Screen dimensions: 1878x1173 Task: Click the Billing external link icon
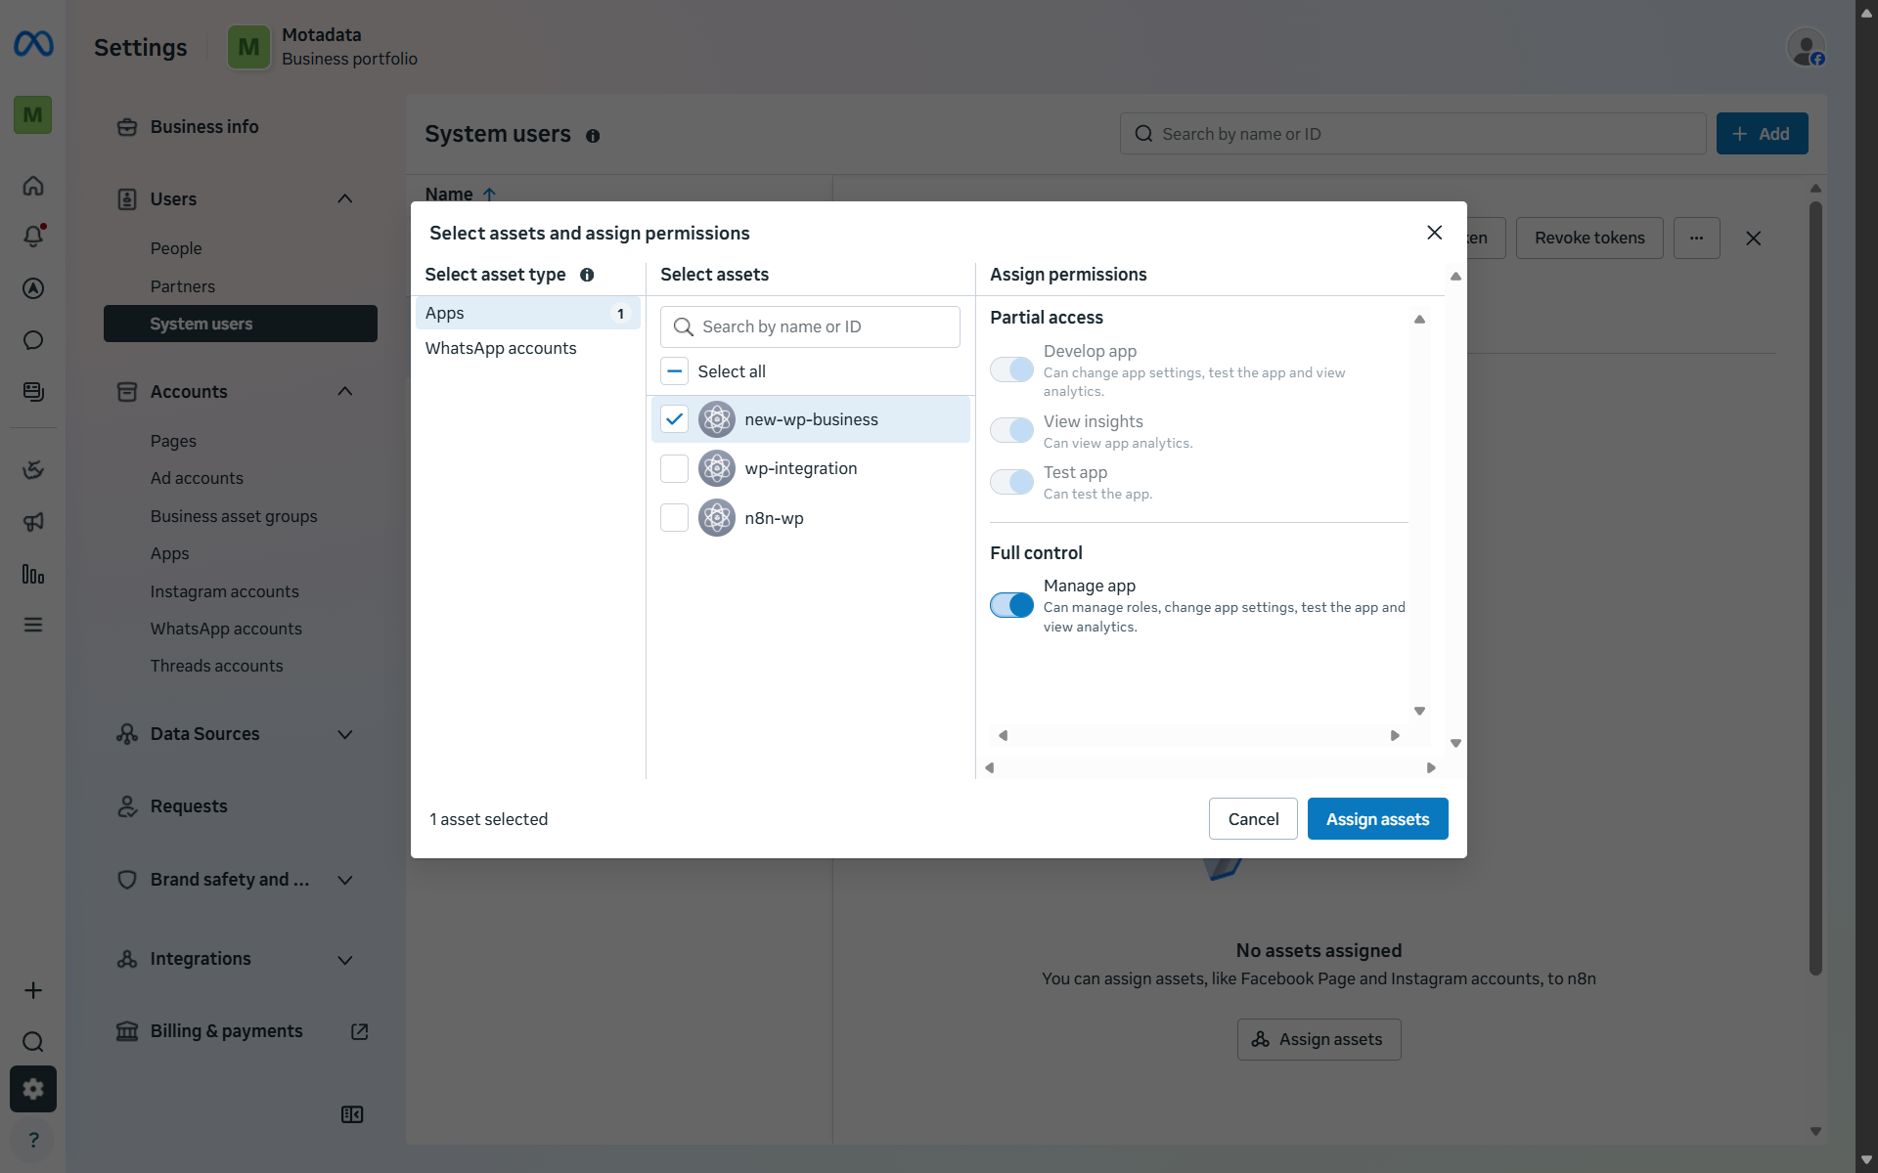pyautogui.click(x=360, y=1031)
